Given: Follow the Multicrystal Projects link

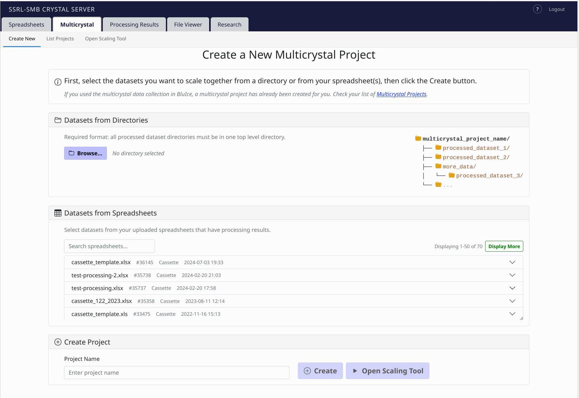Looking at the screenshot, I should 401,94.
